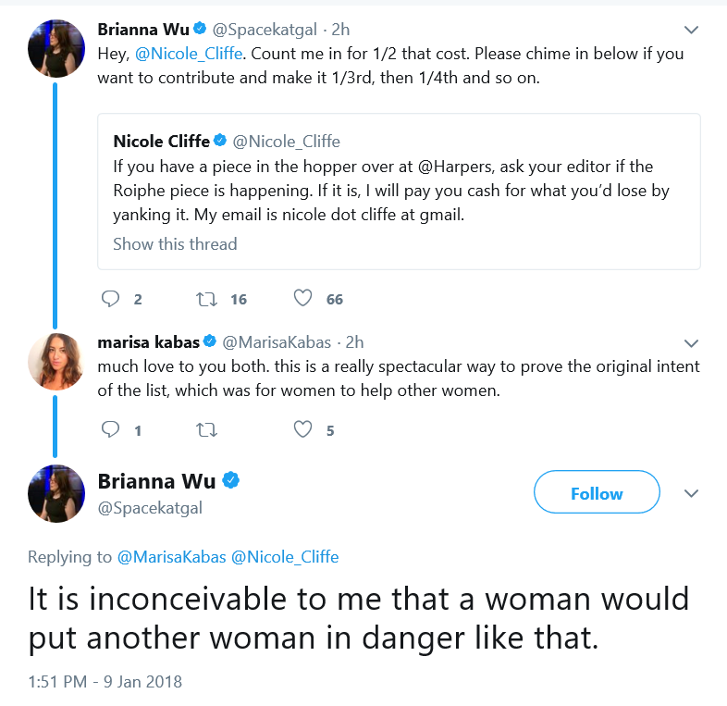Screen dimensions: 727x706
Task: Follow Brianna Wu
Action: point(597,492)
